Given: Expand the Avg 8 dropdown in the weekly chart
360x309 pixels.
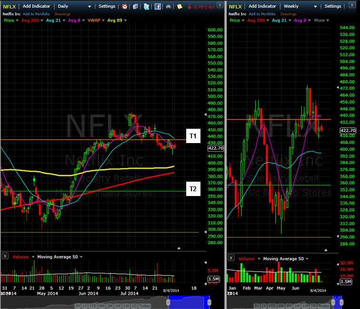Looking at the screenshot, I should click(x=309, y=21).
